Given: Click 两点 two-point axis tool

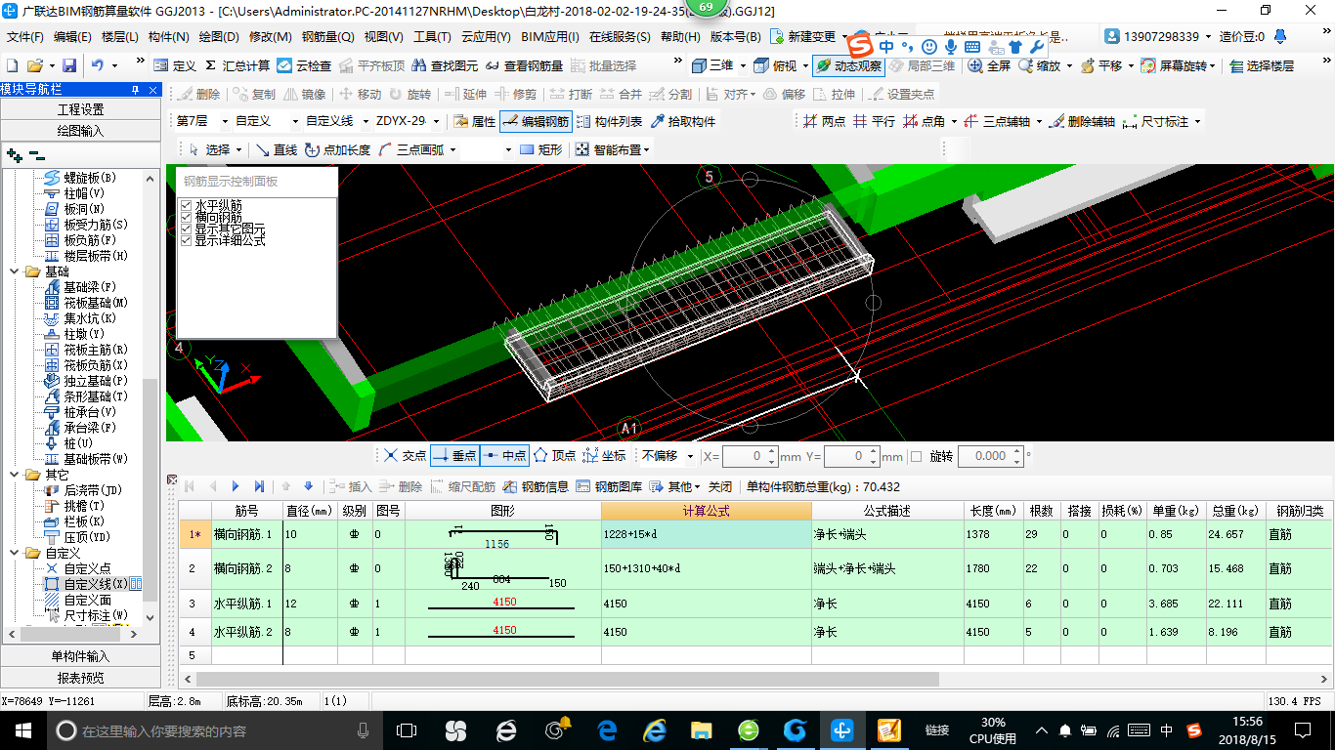Looking at the screenshot, I should point(824,121).
